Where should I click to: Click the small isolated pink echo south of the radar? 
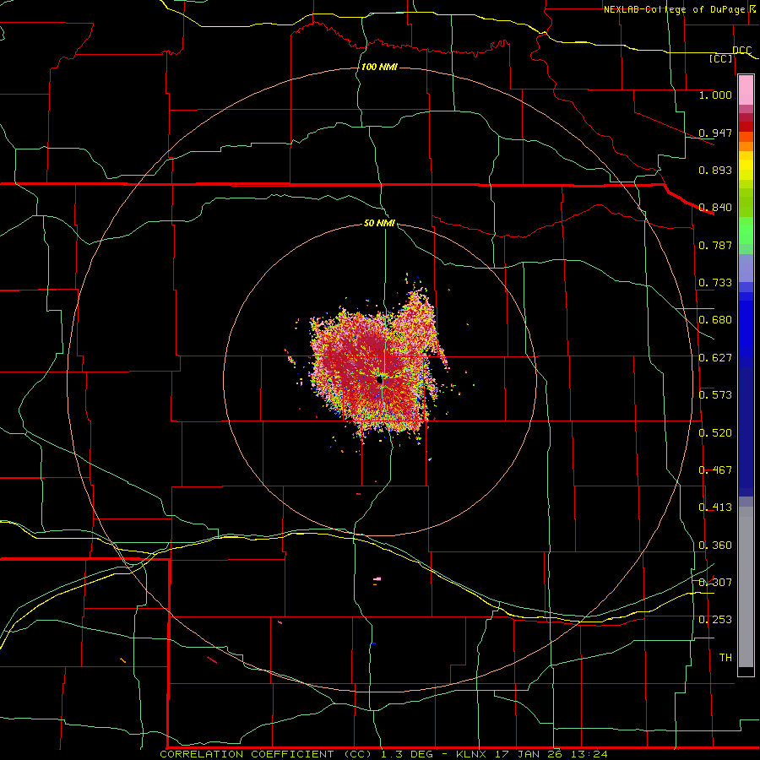click(x=377, y=578)
